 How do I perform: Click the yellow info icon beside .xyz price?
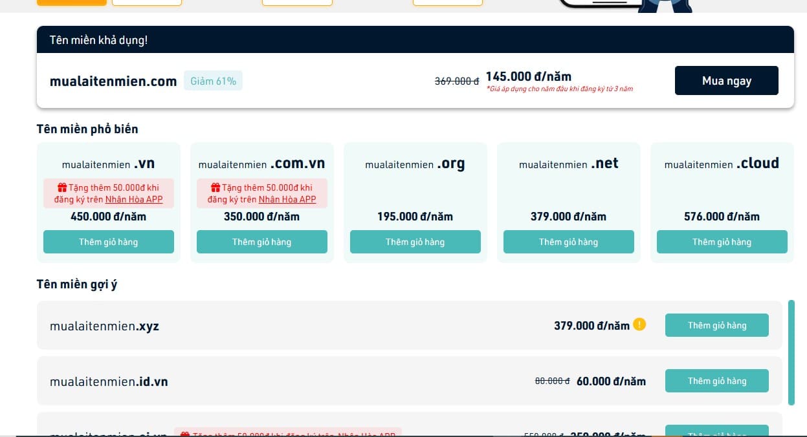coord(639,325)
